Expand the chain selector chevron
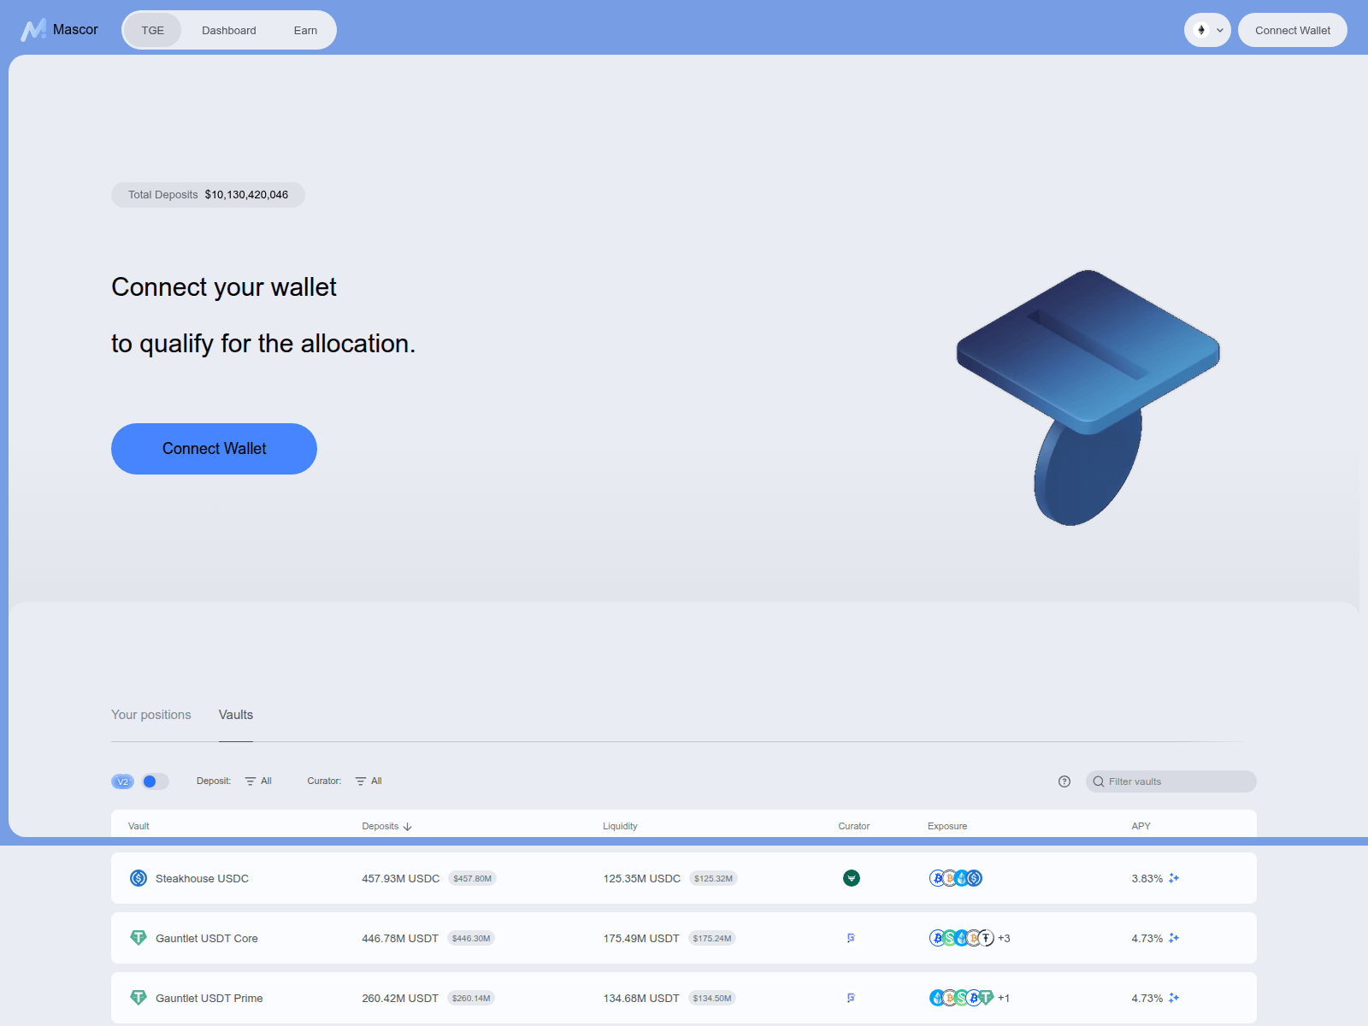 pyautogui.click(x=1218, y=30)
